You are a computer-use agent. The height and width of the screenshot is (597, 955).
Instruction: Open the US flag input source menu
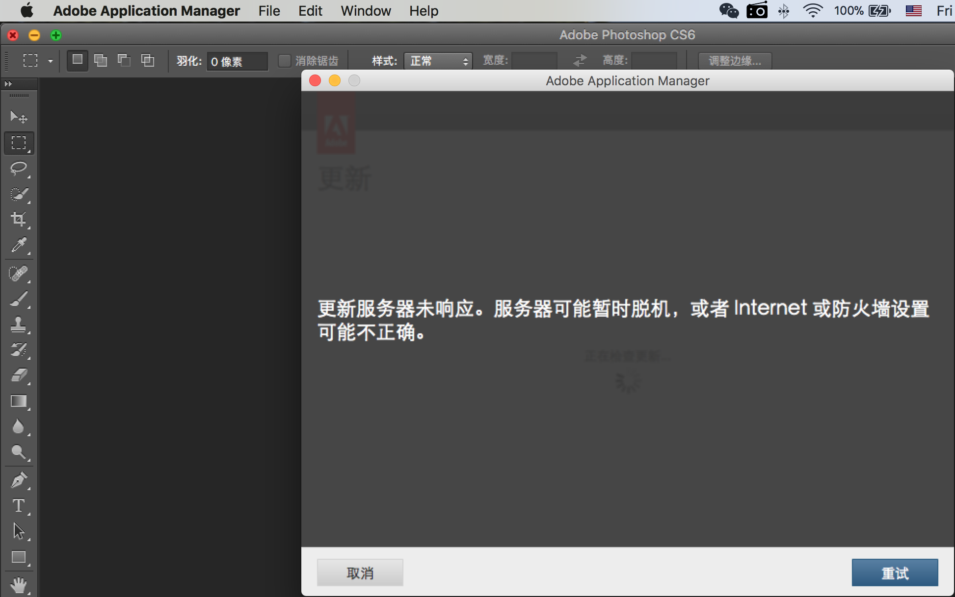[913, 11]
